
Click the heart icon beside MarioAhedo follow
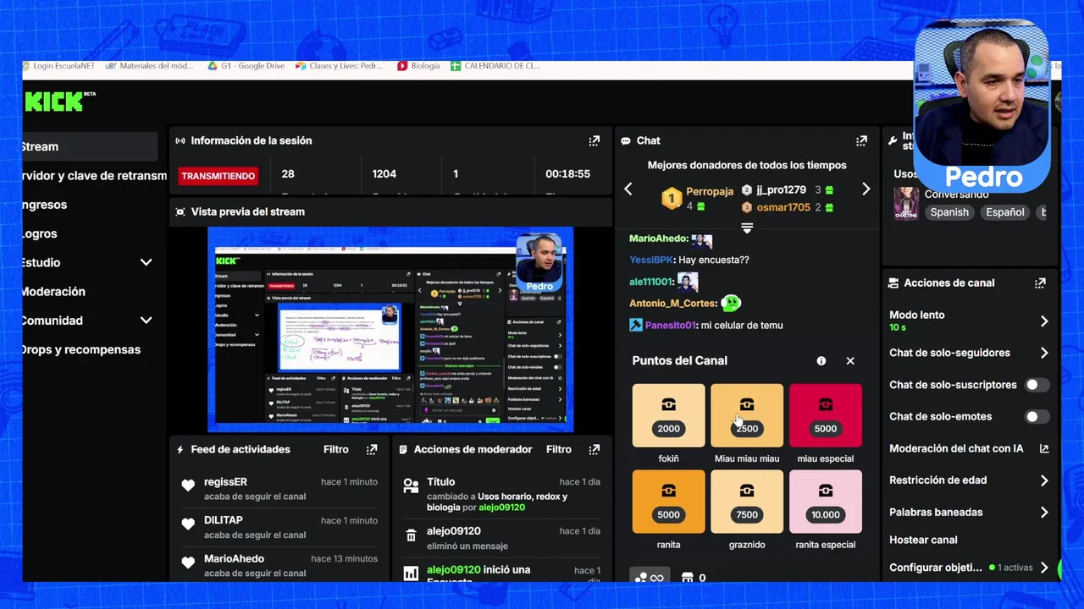click(188, 562)
